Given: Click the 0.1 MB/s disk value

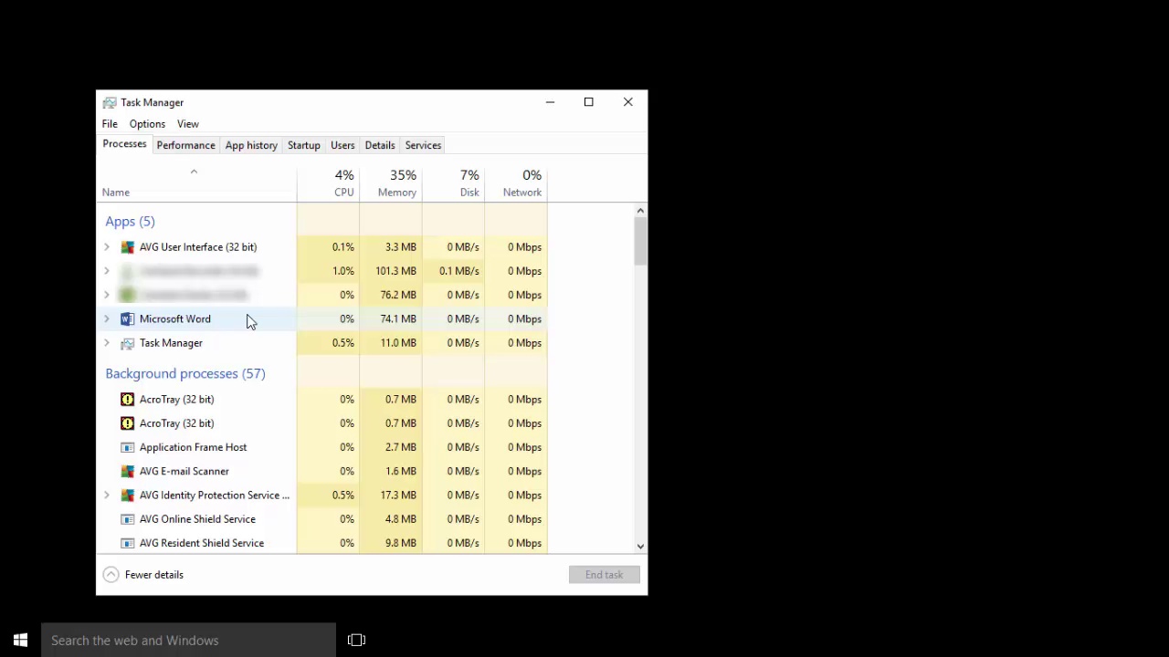Looking at the screenshot, I should [x=458, y=271].
